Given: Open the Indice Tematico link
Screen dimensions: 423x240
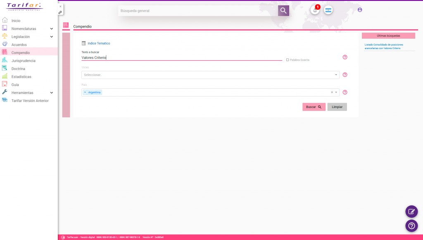Looking at the screenshot, I should coord(99,43).
